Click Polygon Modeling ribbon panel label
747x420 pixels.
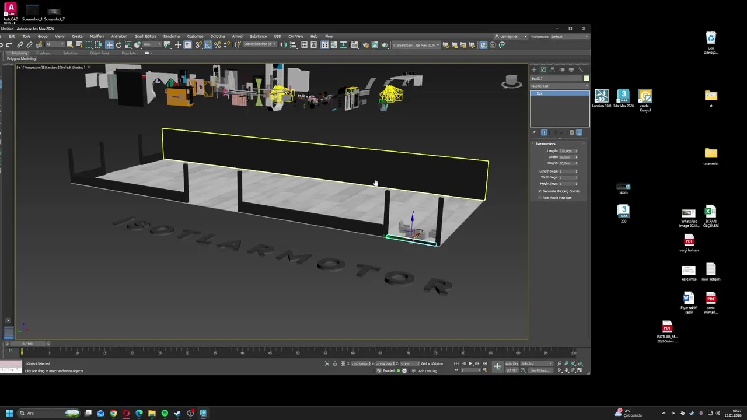(x=21, y=58)
